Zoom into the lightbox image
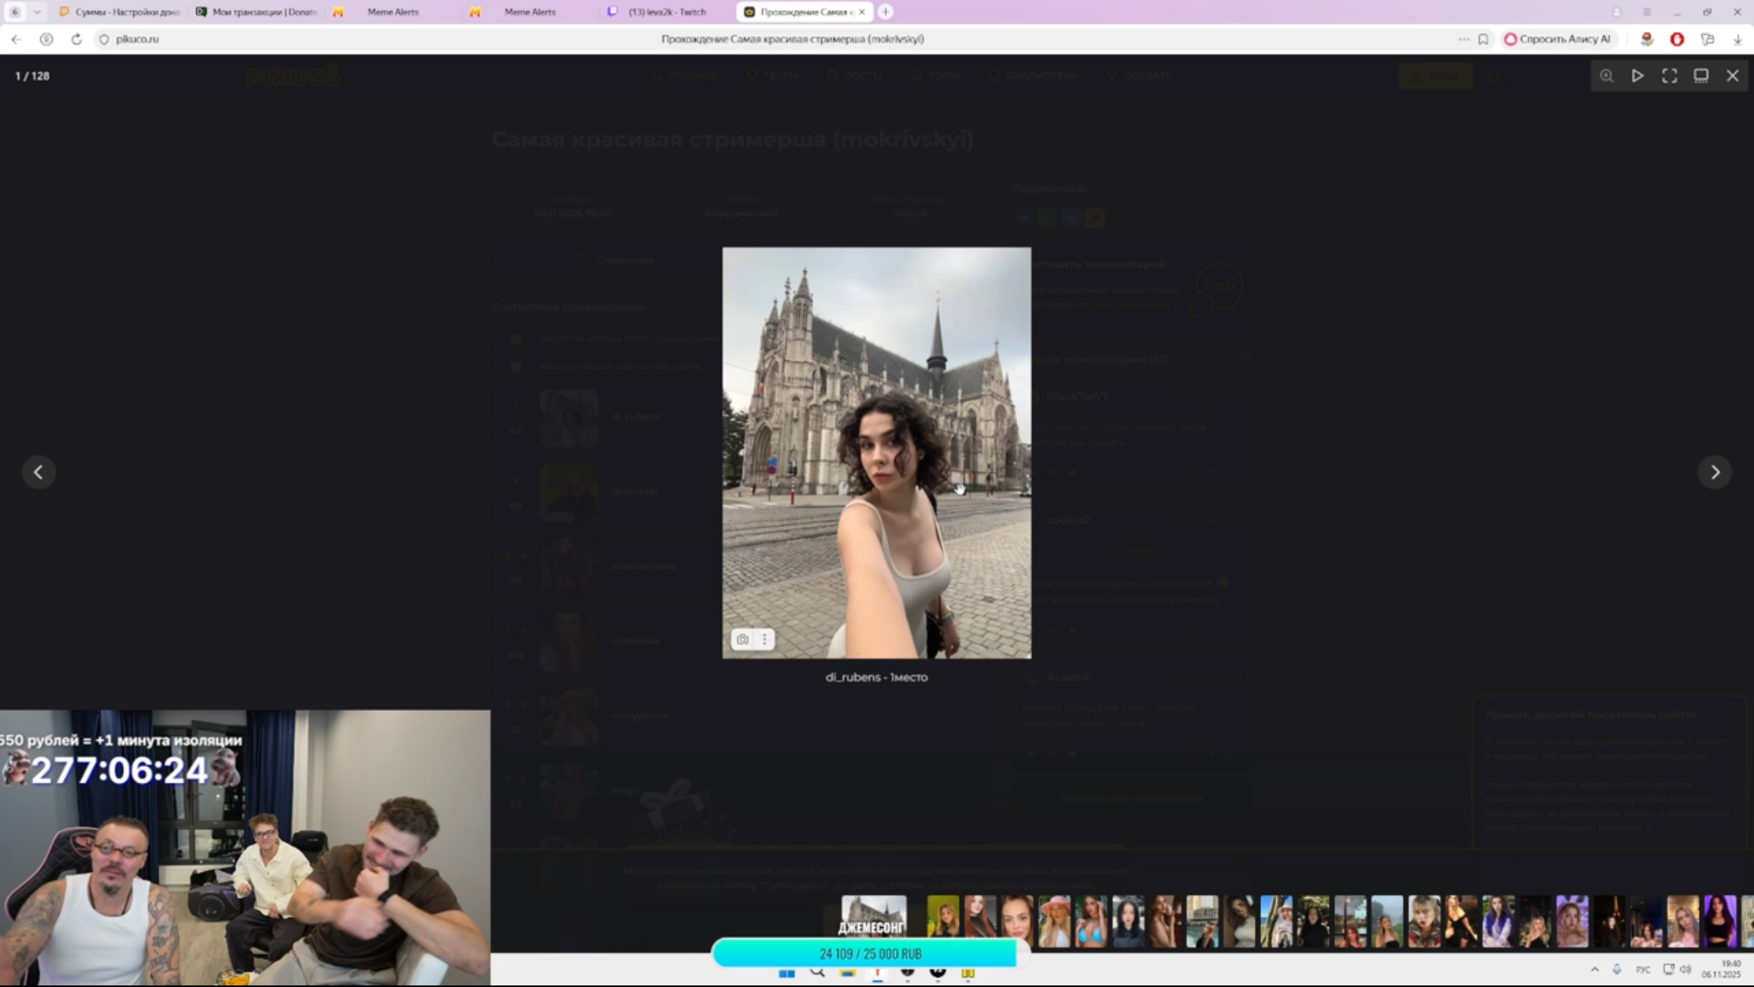The image size is (1754, 987). tap(1607, 76)
